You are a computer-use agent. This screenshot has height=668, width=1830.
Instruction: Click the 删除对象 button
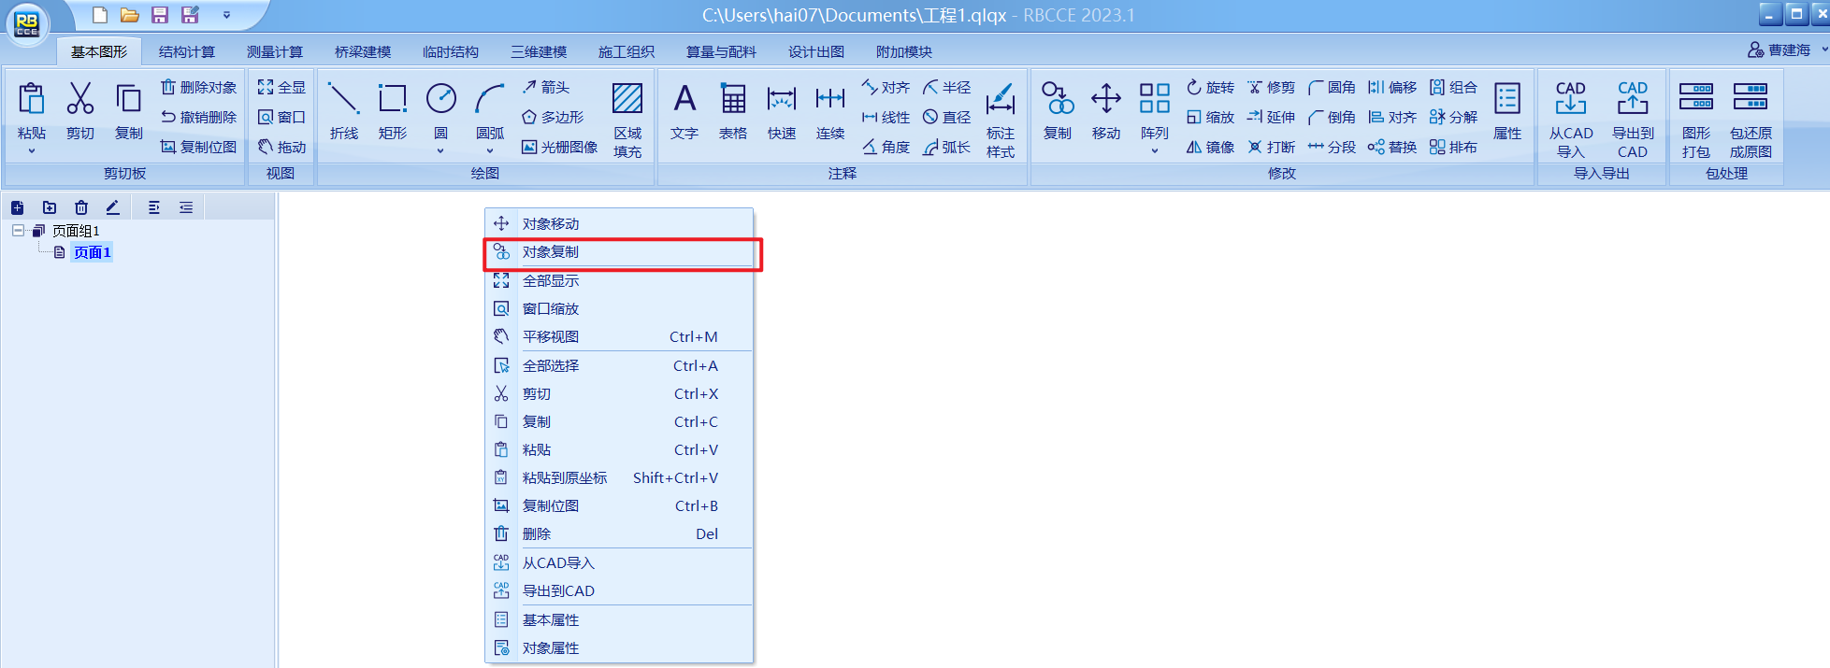pyautogui.click(x=198, y=87)
